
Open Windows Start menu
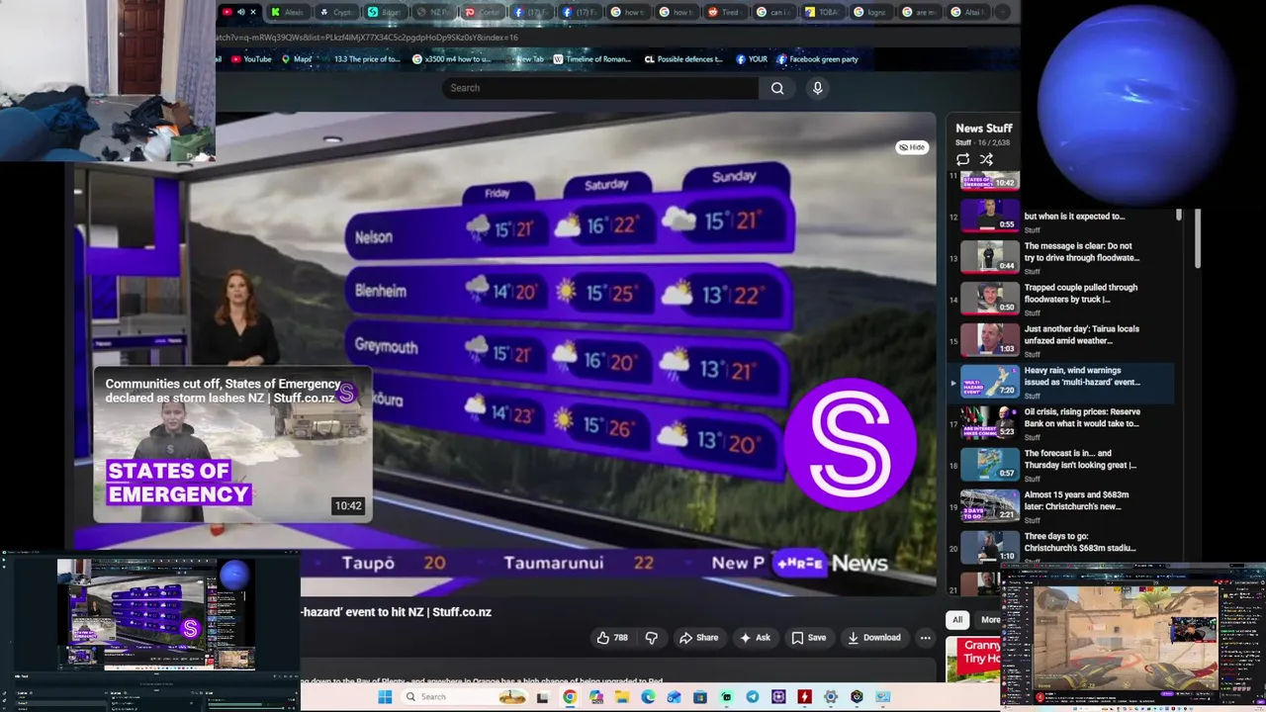click(385, 697)
